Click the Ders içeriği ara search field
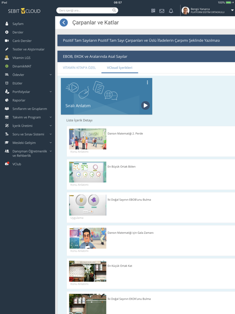The height and width of the screenshot is (314, 235). pos(87,10)
